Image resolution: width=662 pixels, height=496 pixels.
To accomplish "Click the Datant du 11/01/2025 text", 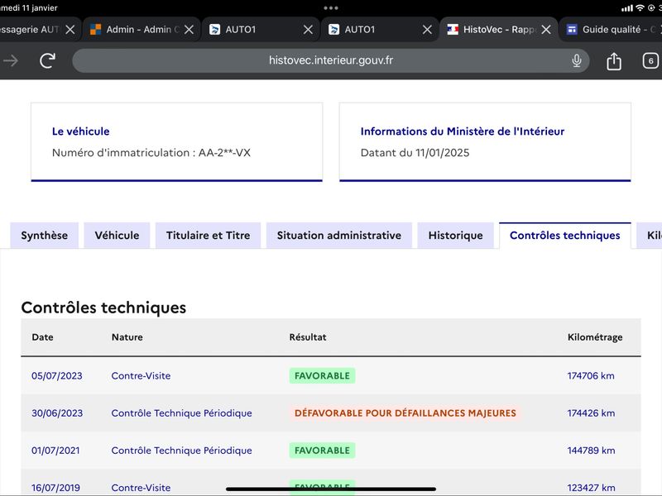I will click(x=415, y=153).
